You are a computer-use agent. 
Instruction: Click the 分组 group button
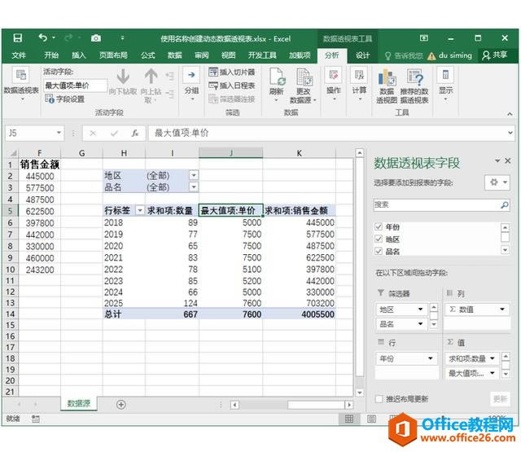coord(192,85)
